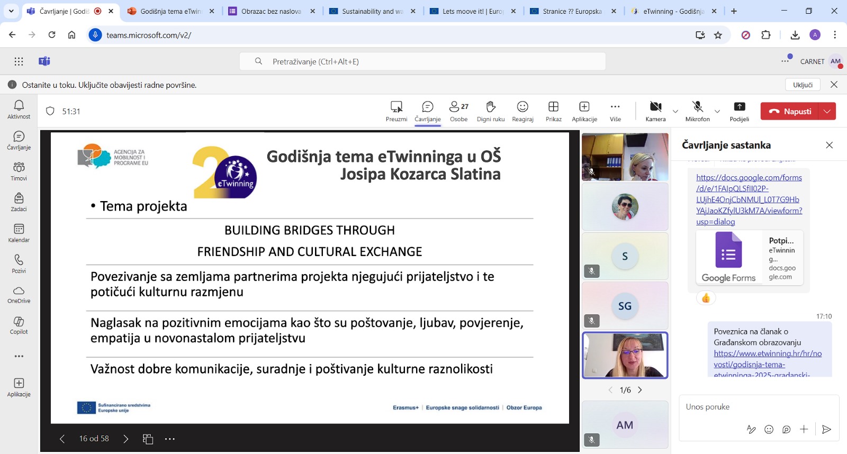Click Preuzmi control in meeting toolbar
Viewport: 847px width, 454px height.
(397, 111)
